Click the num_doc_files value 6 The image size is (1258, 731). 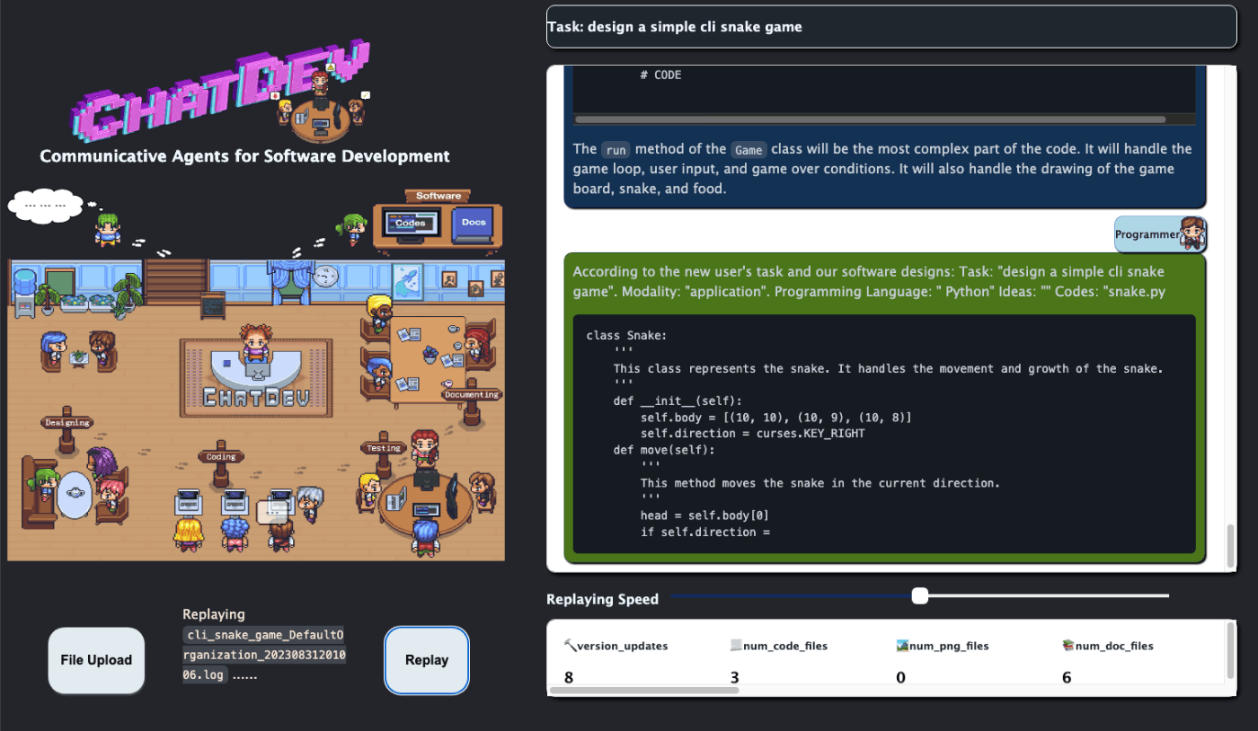1067,677
